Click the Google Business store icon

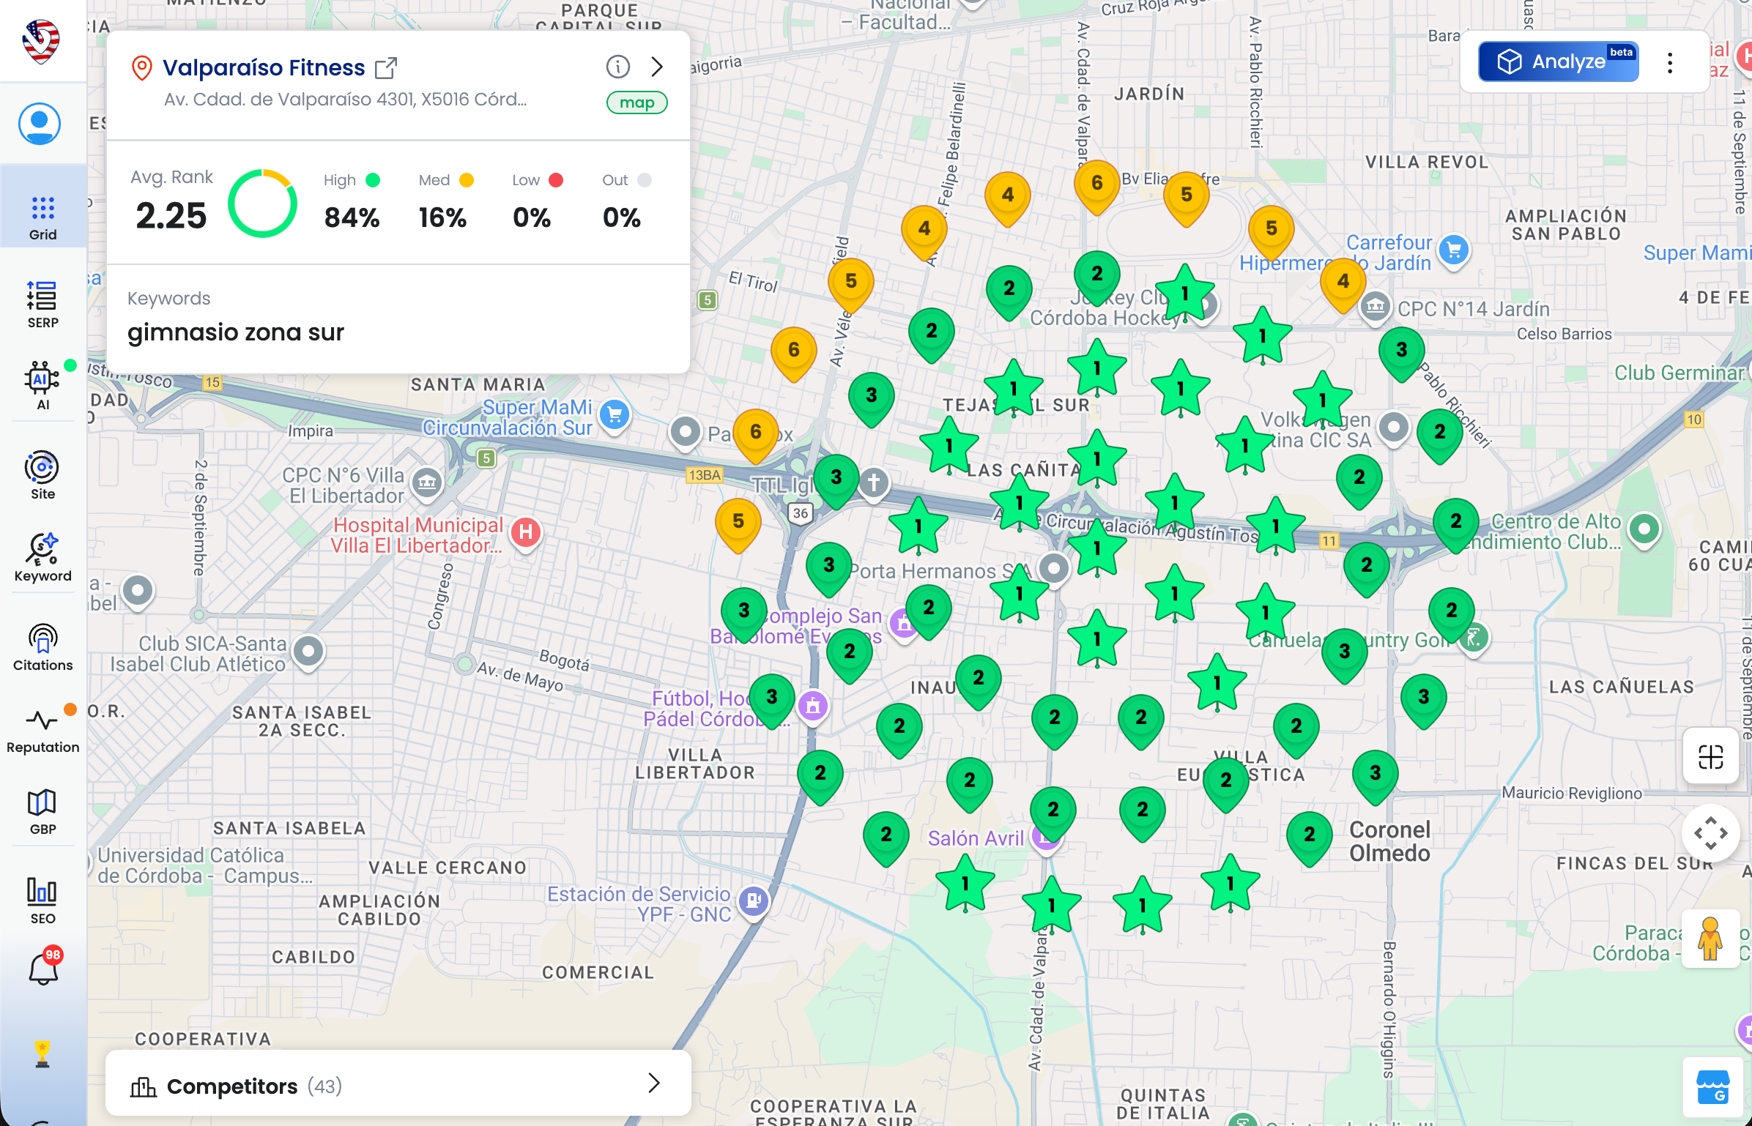coord(1712,1086)
